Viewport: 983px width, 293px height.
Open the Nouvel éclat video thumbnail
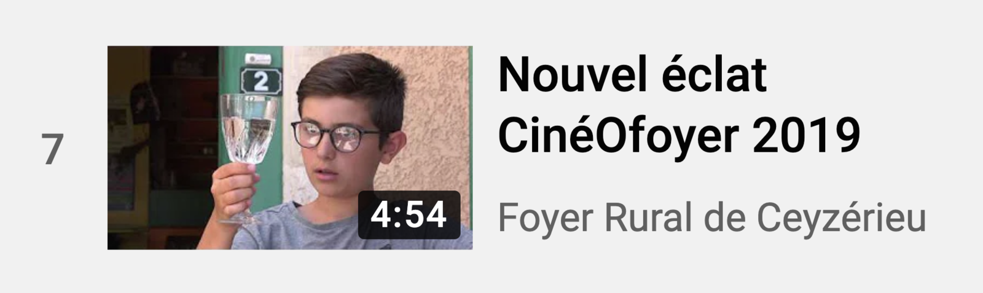(x=290, y=147)
